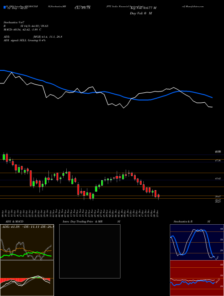
Task: Click the empty intraday trading price panel
Action: coord(90,251)
